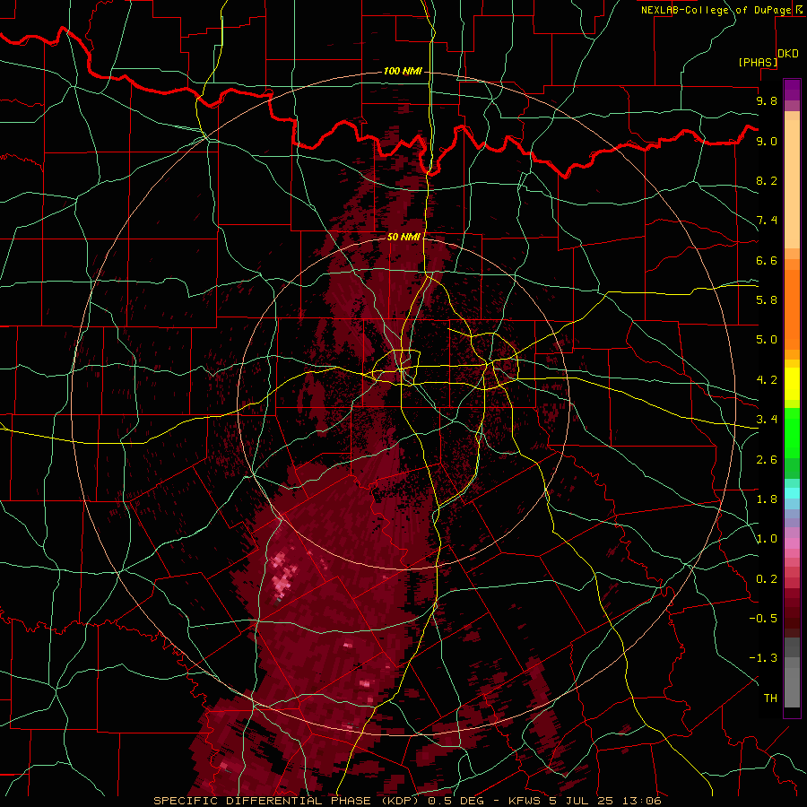Click the 100 NMI range ring label
Image resolution: width=807 pixels, height=807 pixels.
coord(403,71)
